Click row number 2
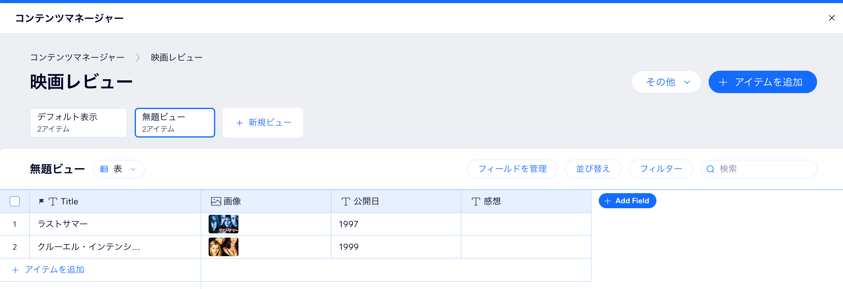This screenshot has width=843, height=289. (15, 247)
